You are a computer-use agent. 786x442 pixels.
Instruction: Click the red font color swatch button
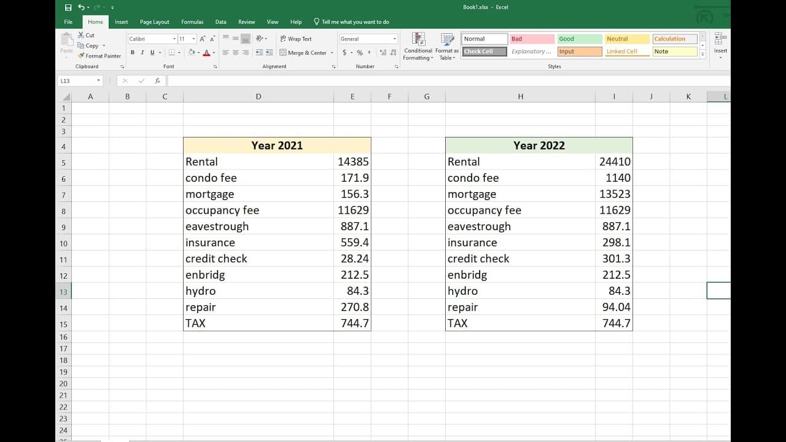[206, 53]
